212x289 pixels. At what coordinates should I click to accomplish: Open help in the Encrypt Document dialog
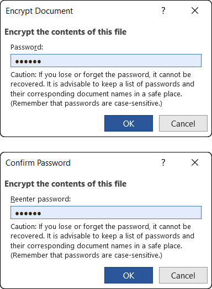pos(163,11)
